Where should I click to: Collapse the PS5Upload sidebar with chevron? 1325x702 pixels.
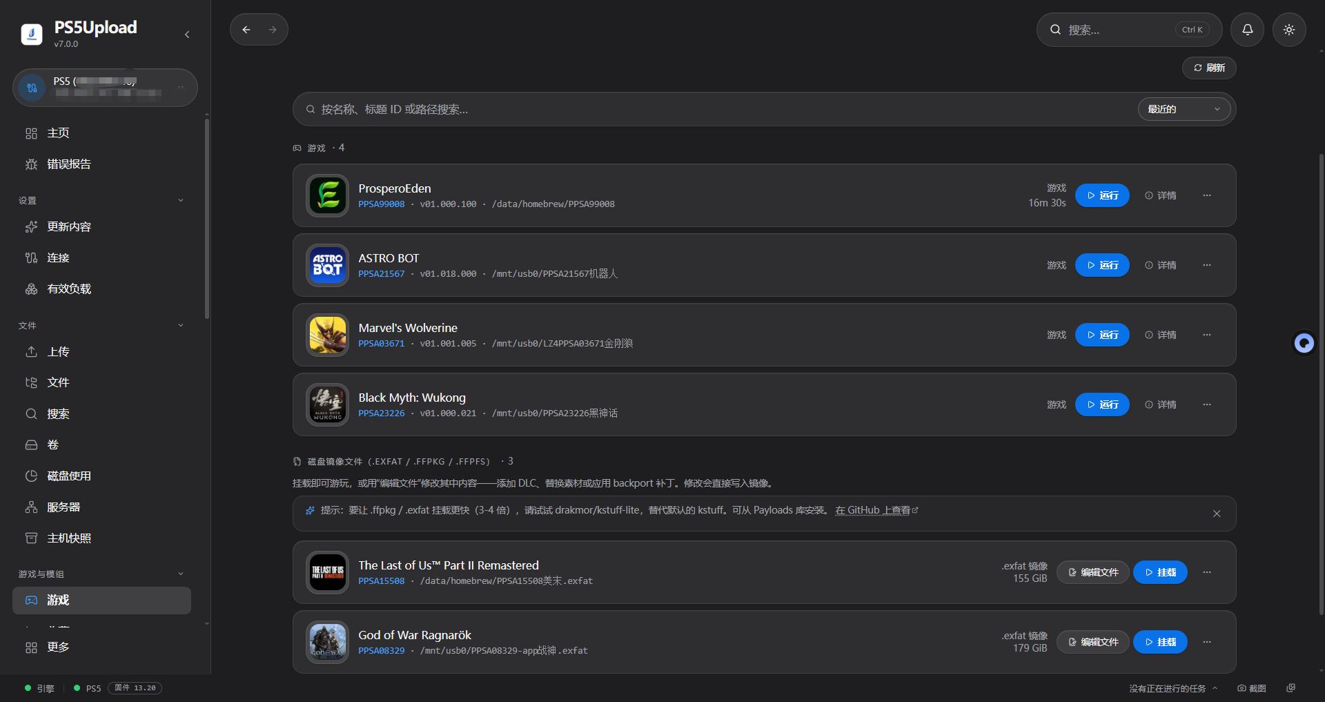(187, 35)
